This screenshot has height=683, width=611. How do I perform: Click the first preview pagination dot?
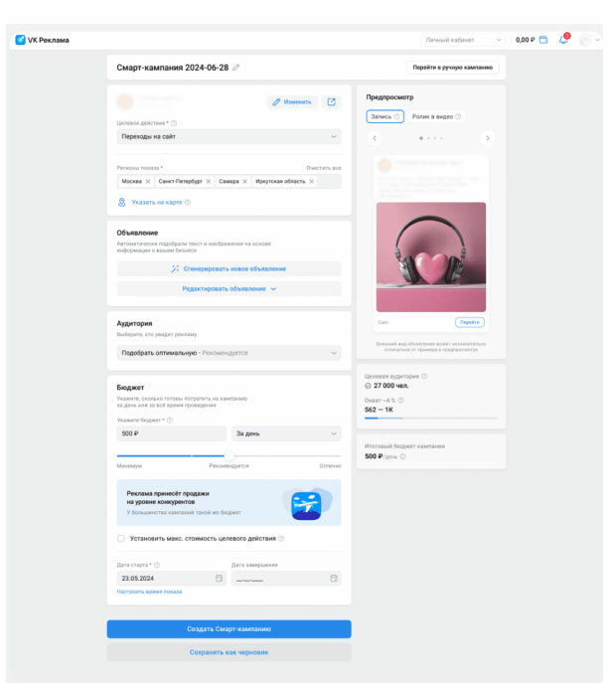421,138
